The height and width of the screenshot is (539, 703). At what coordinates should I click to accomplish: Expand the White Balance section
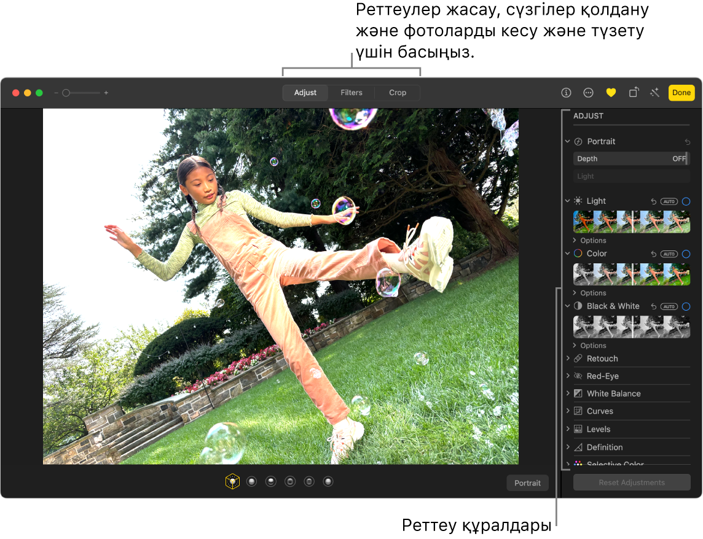[x=567, y=393]
